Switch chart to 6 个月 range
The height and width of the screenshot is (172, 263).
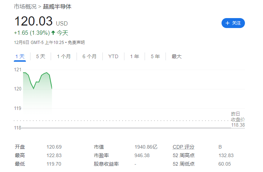89,56
